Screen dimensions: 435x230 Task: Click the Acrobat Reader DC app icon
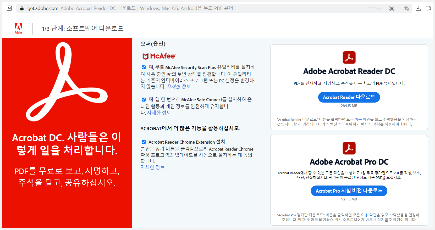point(349,58)
